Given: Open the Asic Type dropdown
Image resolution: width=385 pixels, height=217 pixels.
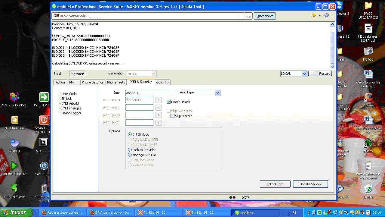Looking at the screenshot, I should click(217, 93).
